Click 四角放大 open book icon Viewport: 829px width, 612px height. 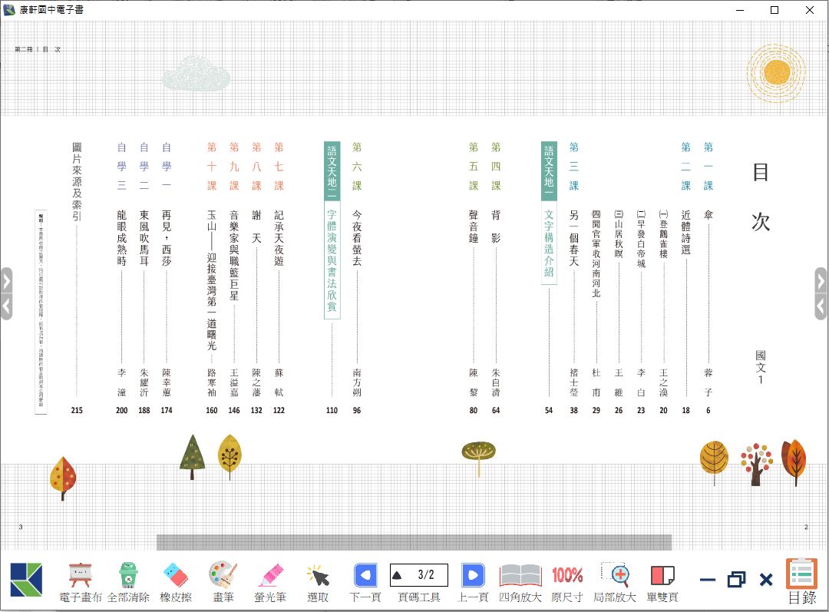(520, 581)
